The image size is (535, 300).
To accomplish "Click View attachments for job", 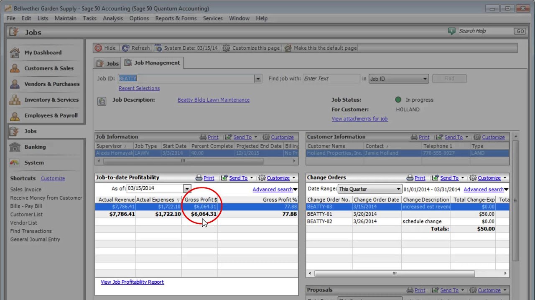I will [360, 119].
